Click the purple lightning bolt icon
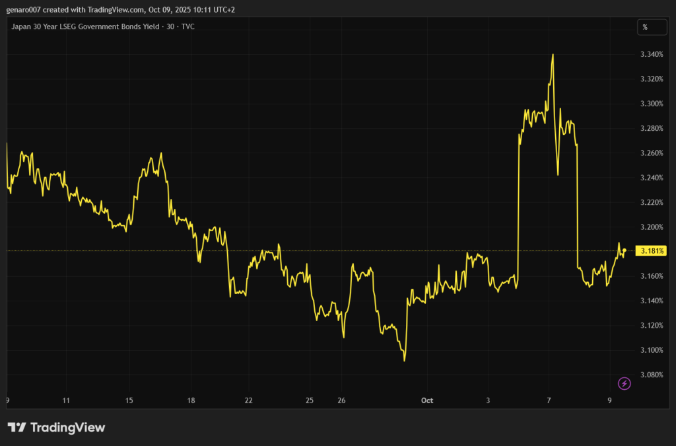 (x=624, y=383)
